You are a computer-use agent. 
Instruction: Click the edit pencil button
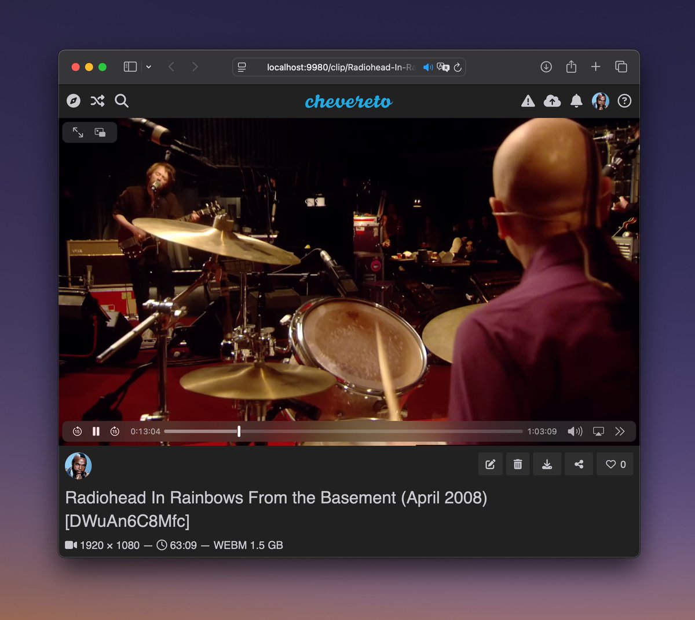(491, 464)
